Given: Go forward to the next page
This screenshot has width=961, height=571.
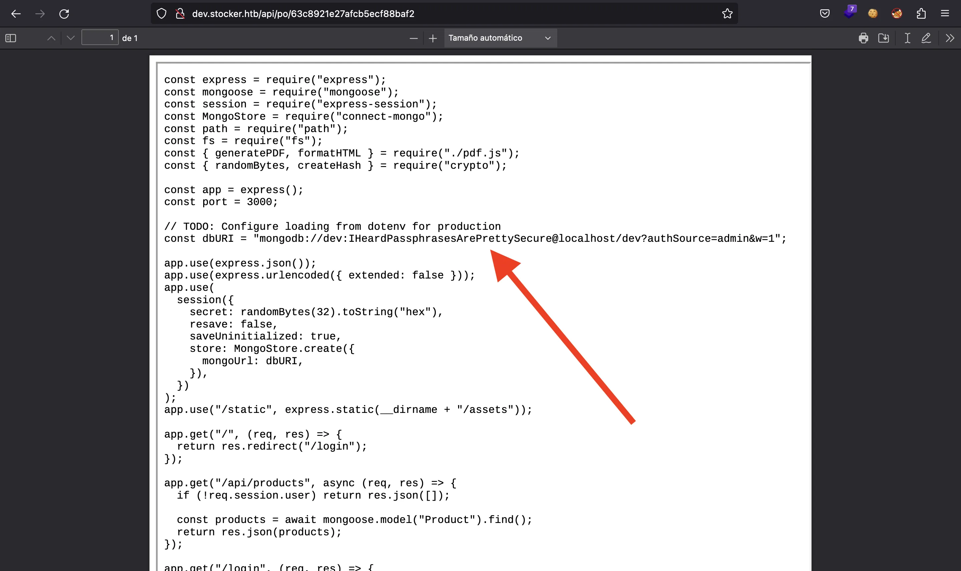Looking at the screenshot, I should tap(40, 14).
